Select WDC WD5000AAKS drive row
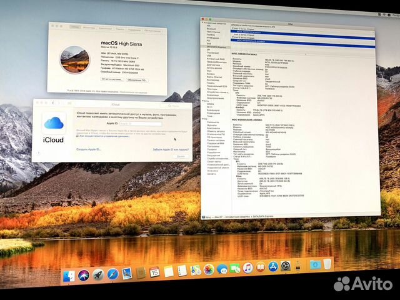Viewport: 400px width, 300px height. (303, 43)
